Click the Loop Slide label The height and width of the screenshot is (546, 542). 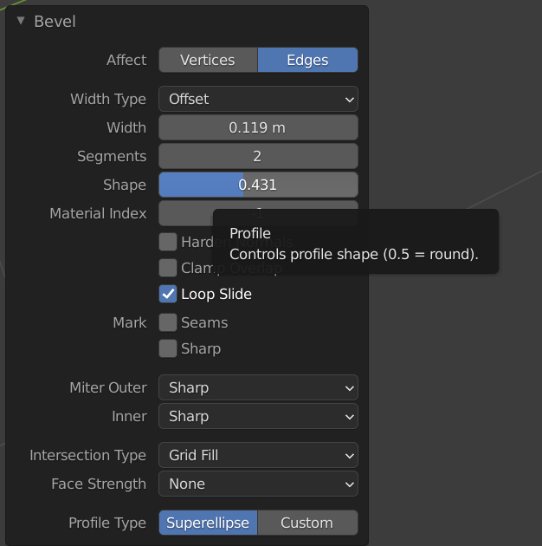click(x=216, y=295)
